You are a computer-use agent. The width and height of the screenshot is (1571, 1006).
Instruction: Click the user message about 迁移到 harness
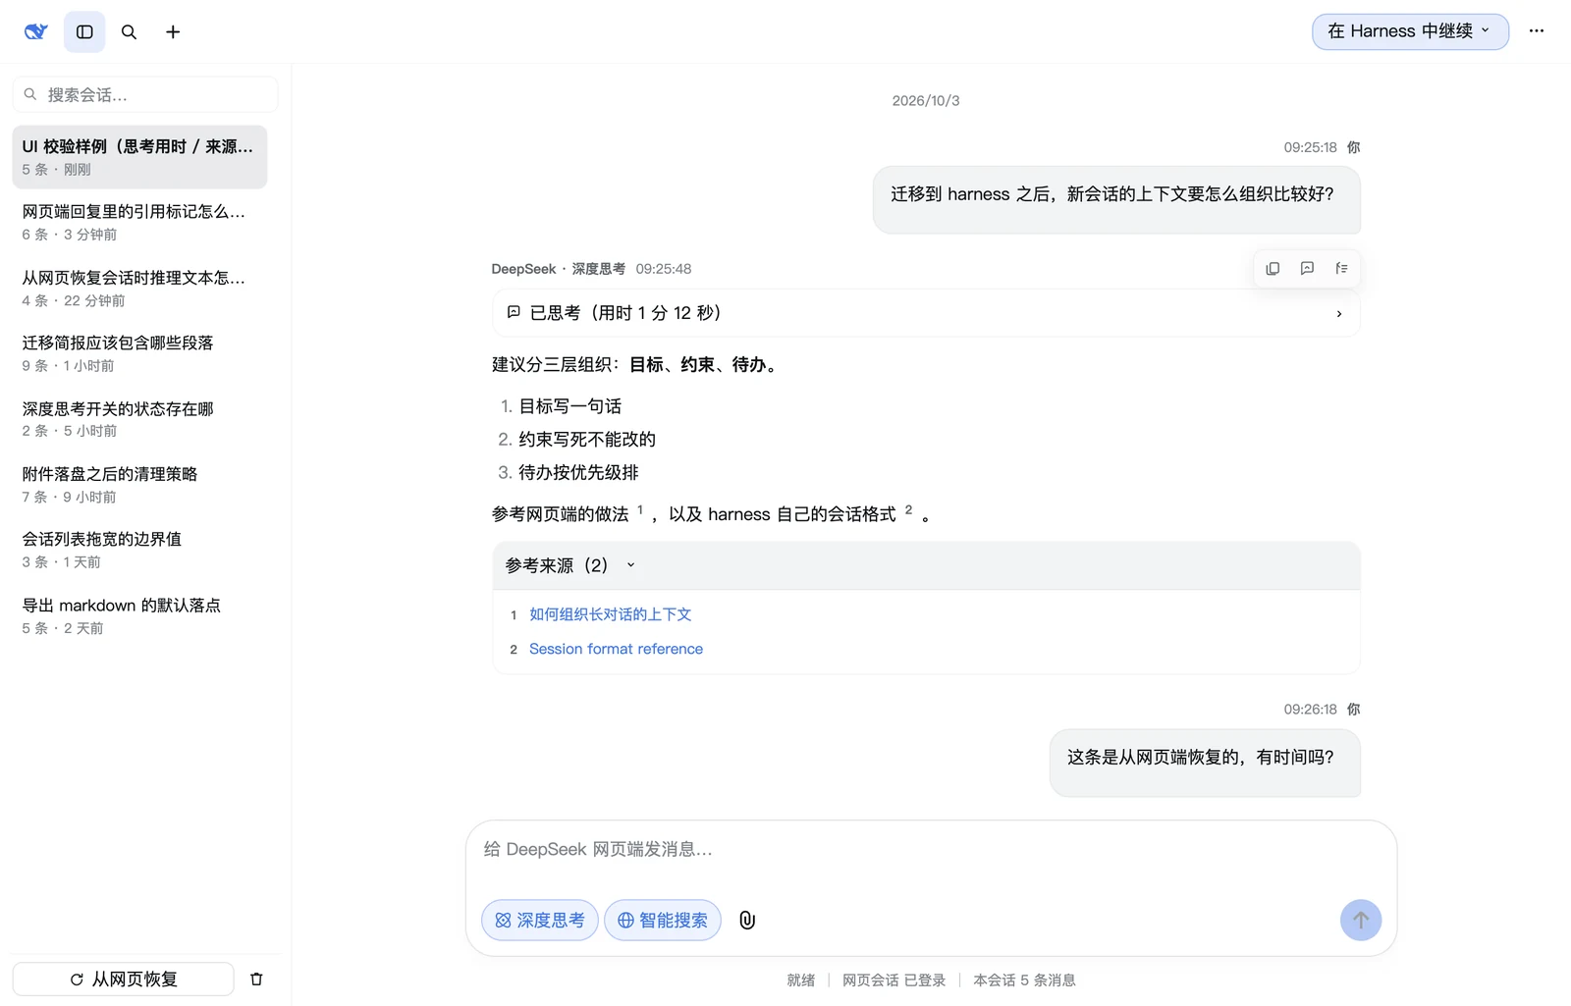(1116, 199)
